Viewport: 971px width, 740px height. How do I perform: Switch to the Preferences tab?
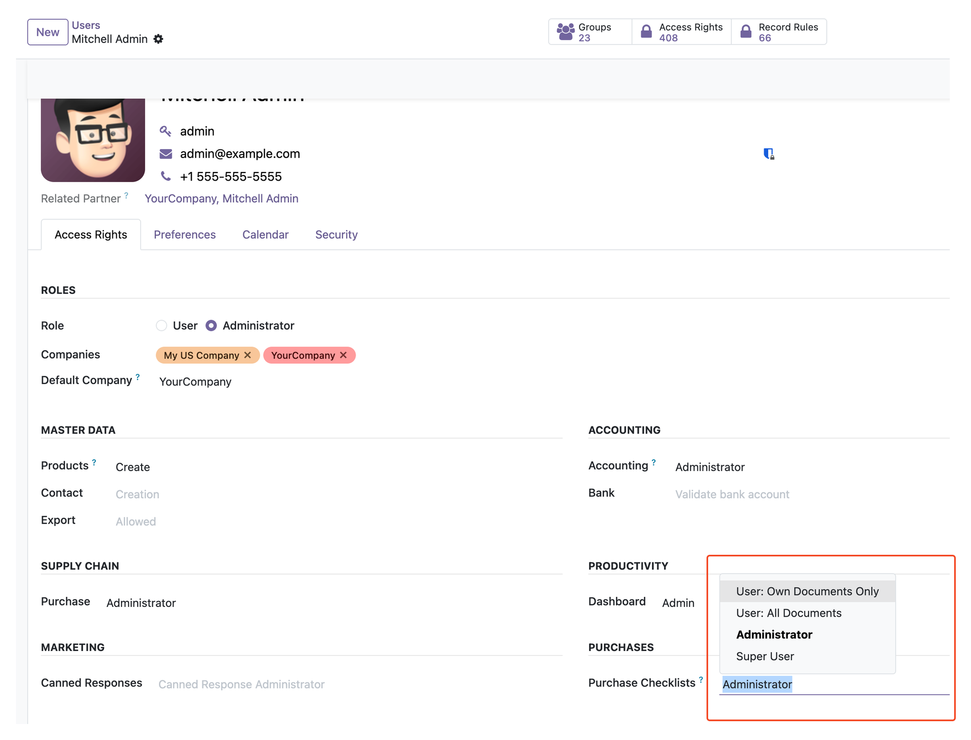tap(185, 234)
